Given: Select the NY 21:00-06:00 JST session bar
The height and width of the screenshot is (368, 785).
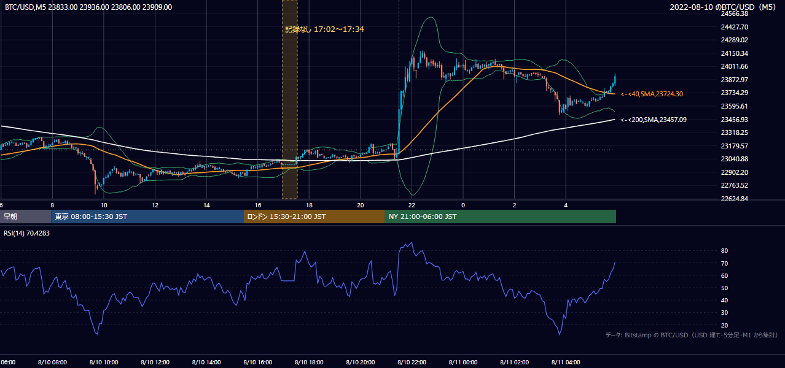Looking at the screenshot, I should [x=501, y=217].
